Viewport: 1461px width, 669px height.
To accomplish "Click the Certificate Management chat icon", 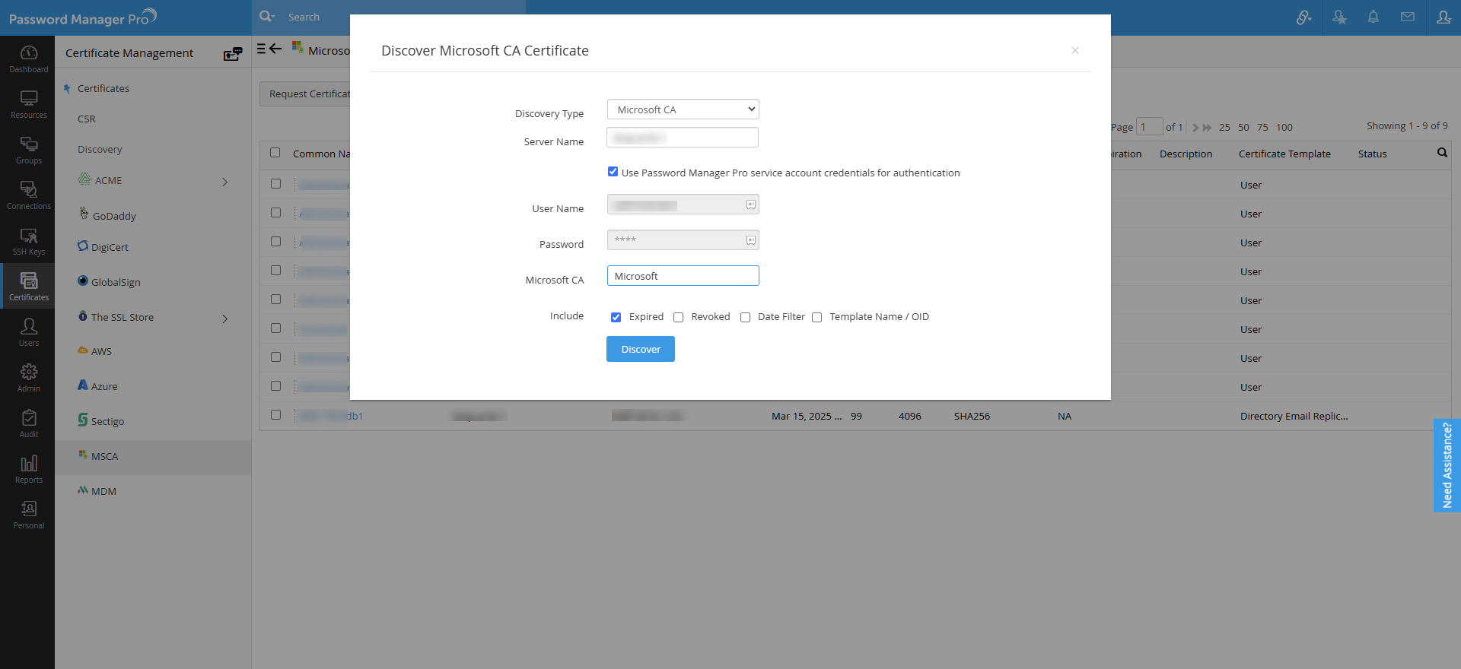I will pyautogui.click(x=233, y=54).
